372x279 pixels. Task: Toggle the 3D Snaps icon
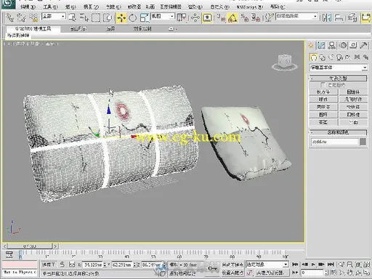pos(221,17)
